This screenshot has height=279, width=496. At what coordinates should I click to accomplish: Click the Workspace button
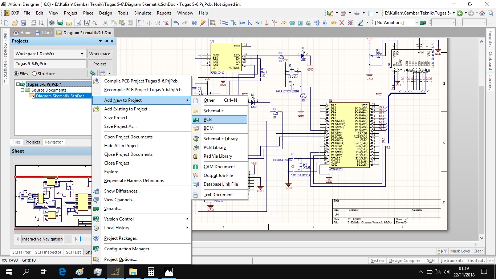(x=100, y=54)
